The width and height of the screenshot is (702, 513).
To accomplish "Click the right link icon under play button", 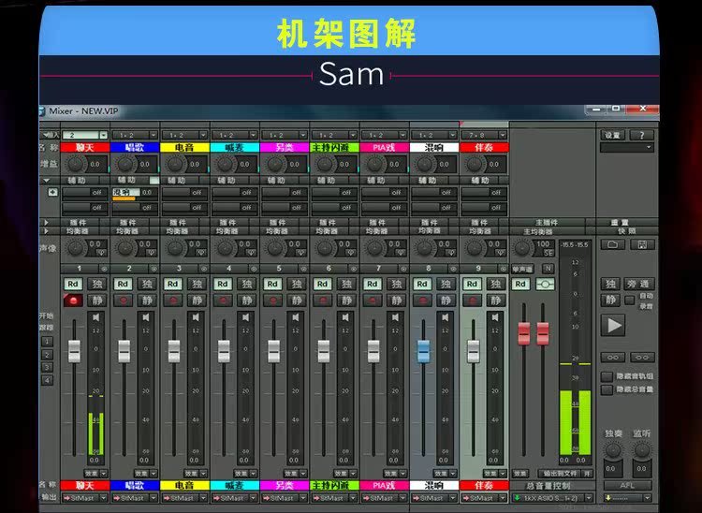I will click(x=642, y=358).
